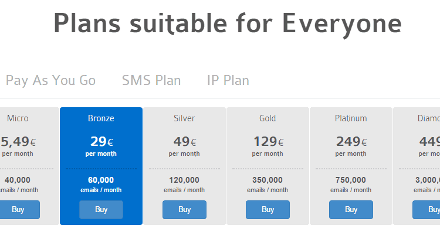Click the Plans suitable for Everyone heading
This screenshot has width=440, height=232.
coord(228,24)
